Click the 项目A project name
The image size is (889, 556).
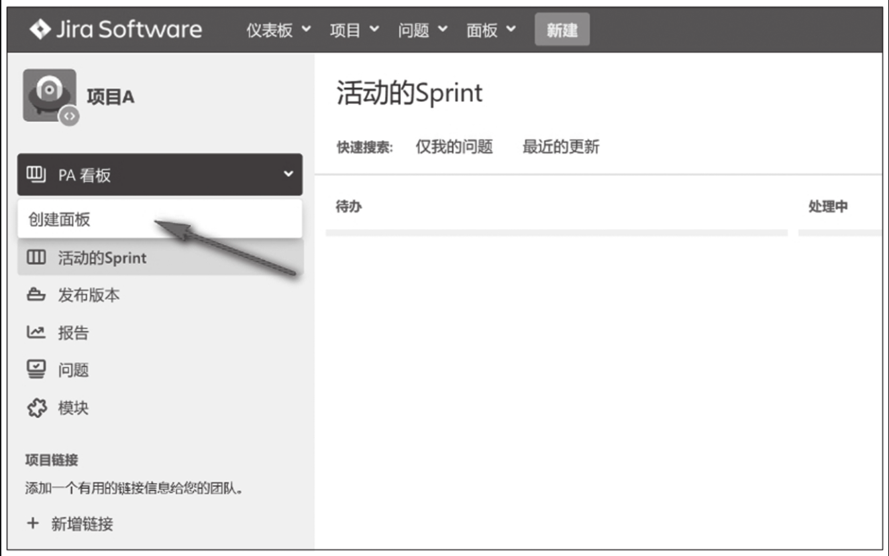(111, 97)
